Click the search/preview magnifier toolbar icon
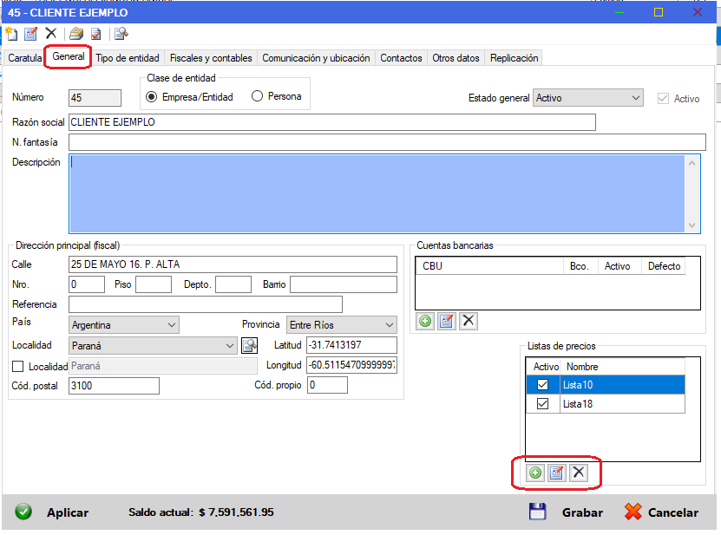This screenshot has height=535, width=721. coord(121,34)
